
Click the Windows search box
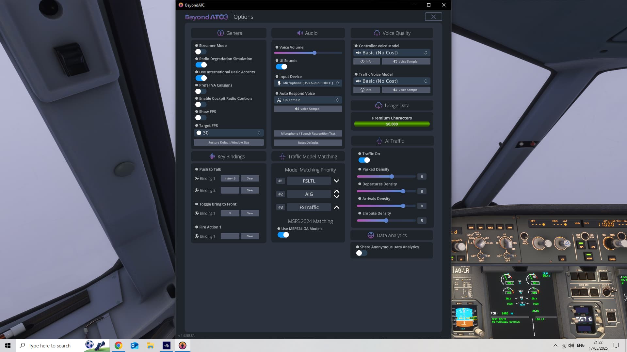pos(63,345)
